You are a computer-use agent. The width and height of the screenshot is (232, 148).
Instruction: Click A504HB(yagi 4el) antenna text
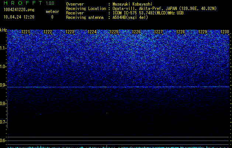pyautogui.click(x=130, y=17)
